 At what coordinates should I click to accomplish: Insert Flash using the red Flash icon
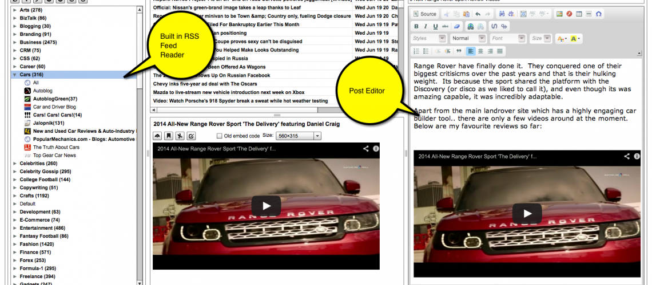pyautogui.click(x=569, y=14)
